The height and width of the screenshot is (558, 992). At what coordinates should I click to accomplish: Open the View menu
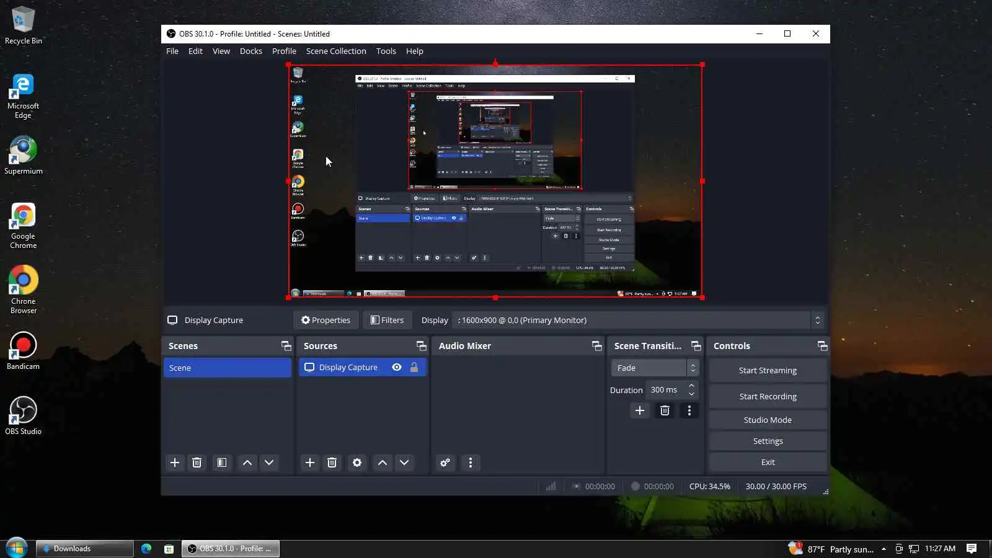pyautogui.click(x=221, y=51)
